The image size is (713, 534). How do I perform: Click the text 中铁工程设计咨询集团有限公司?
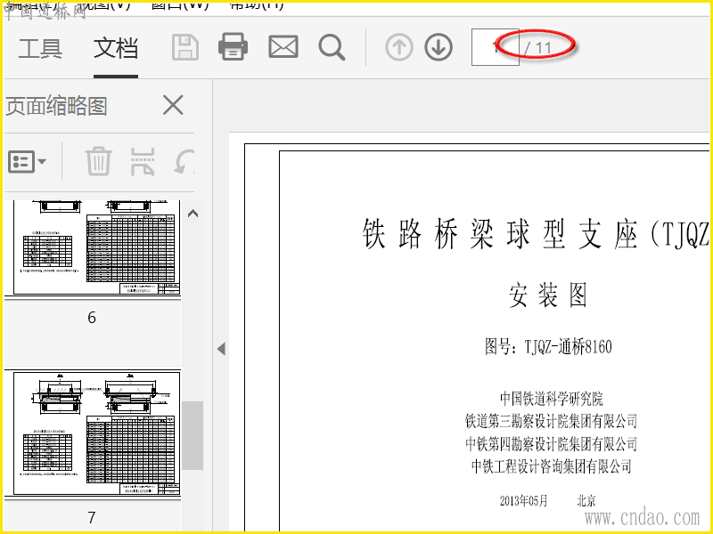tap(551, 466)
